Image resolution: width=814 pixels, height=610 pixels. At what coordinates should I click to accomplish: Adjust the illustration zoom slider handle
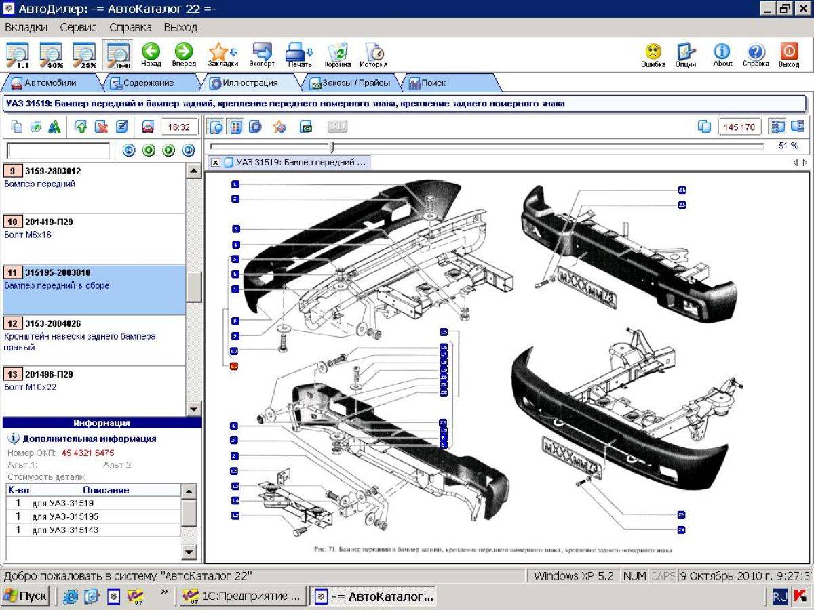click(x=332, y=146)
